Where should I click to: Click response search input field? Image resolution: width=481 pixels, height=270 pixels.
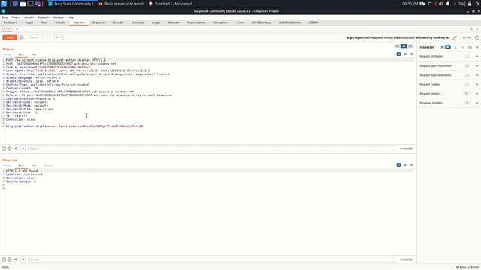(x=211, y=259)
